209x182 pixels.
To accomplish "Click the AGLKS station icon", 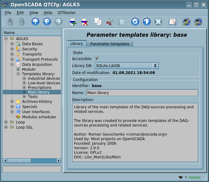I will (12, 39).
